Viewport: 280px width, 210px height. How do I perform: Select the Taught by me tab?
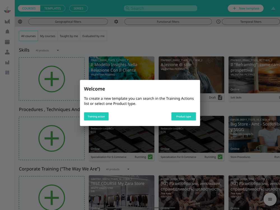pyautogui.click(x=69, y=36)
